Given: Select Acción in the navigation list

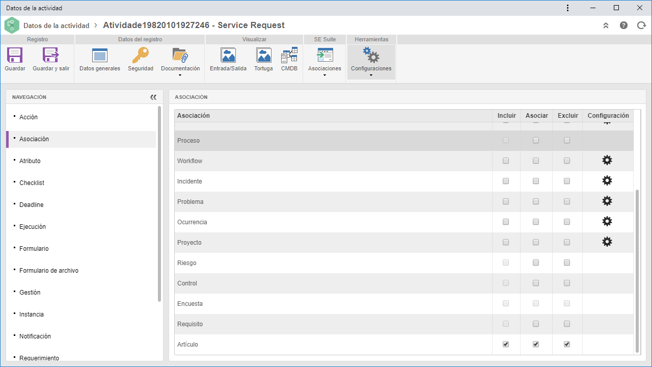Looking at the screenshot, I should pyautogui.click(x=81, y=117).
